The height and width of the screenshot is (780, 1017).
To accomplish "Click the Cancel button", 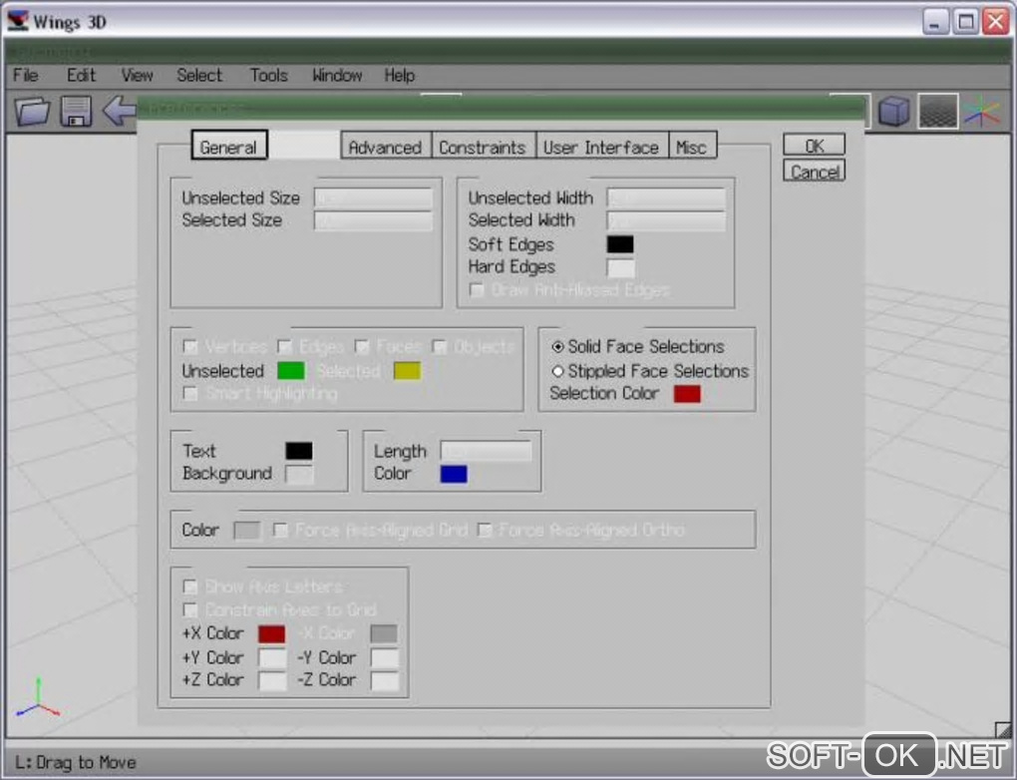I will [x=814, y=172].
